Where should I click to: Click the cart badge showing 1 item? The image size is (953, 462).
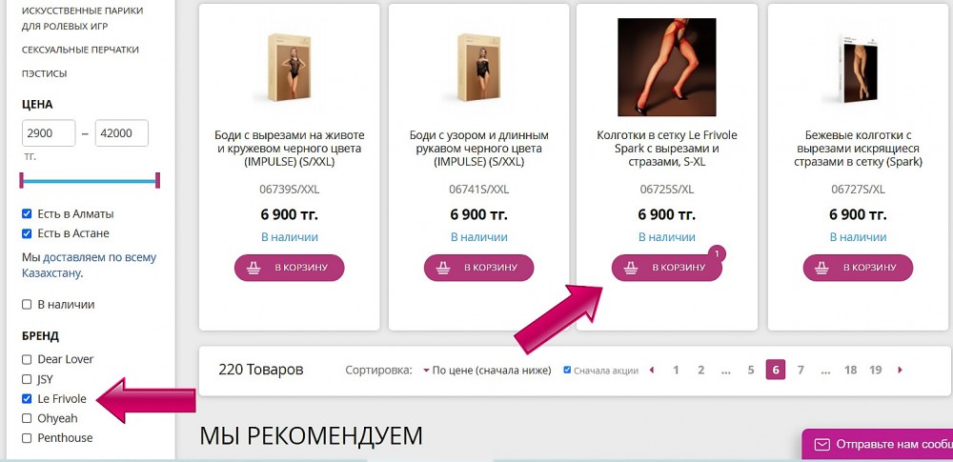click(x=717, y=253)
